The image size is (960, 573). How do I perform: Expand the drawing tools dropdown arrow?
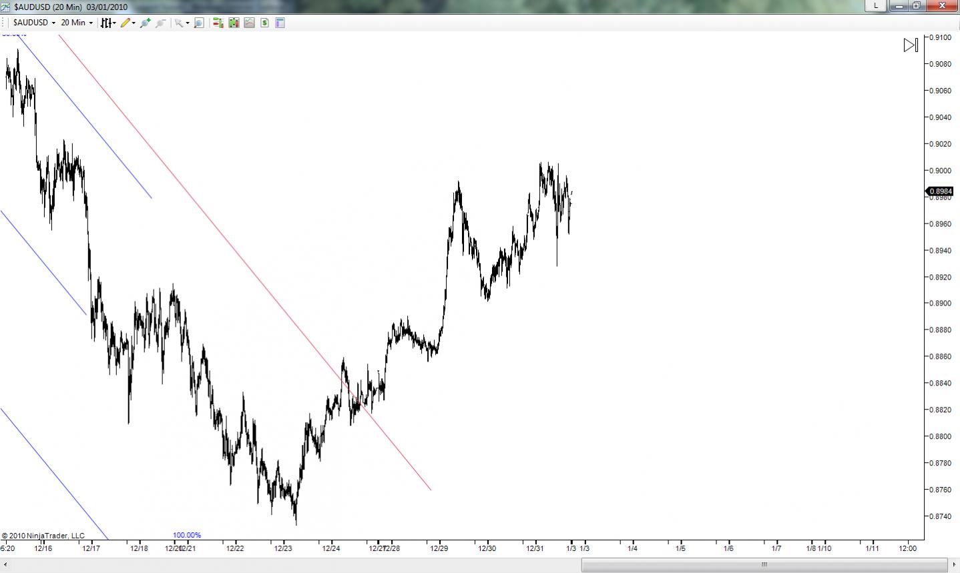click(134, 23)
